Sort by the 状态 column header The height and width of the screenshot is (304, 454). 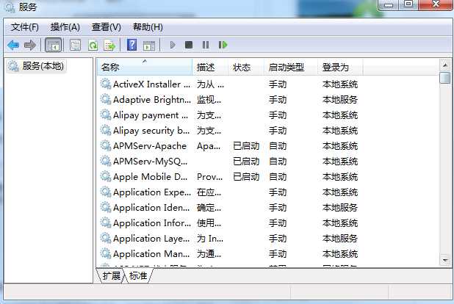click(x=246, y=67)
